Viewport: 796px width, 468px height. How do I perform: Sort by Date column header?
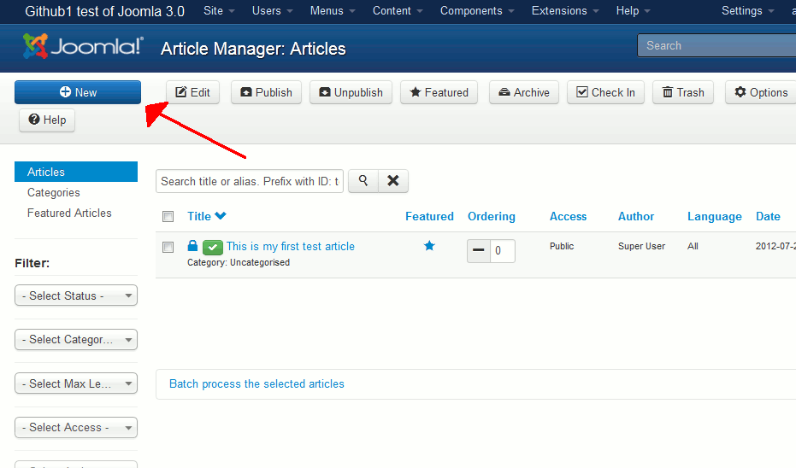[x=768, y=217]
